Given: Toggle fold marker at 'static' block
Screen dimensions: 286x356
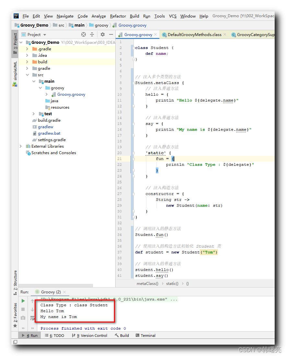Looking at the screenshot, I should [134, 153].
